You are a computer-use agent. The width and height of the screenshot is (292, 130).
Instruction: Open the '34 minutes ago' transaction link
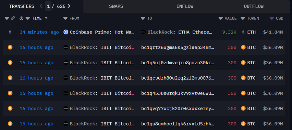point(39,32)
